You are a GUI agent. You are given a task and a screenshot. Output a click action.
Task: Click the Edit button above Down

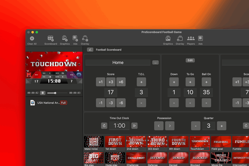pyautogui.click(x=190, y=60)
